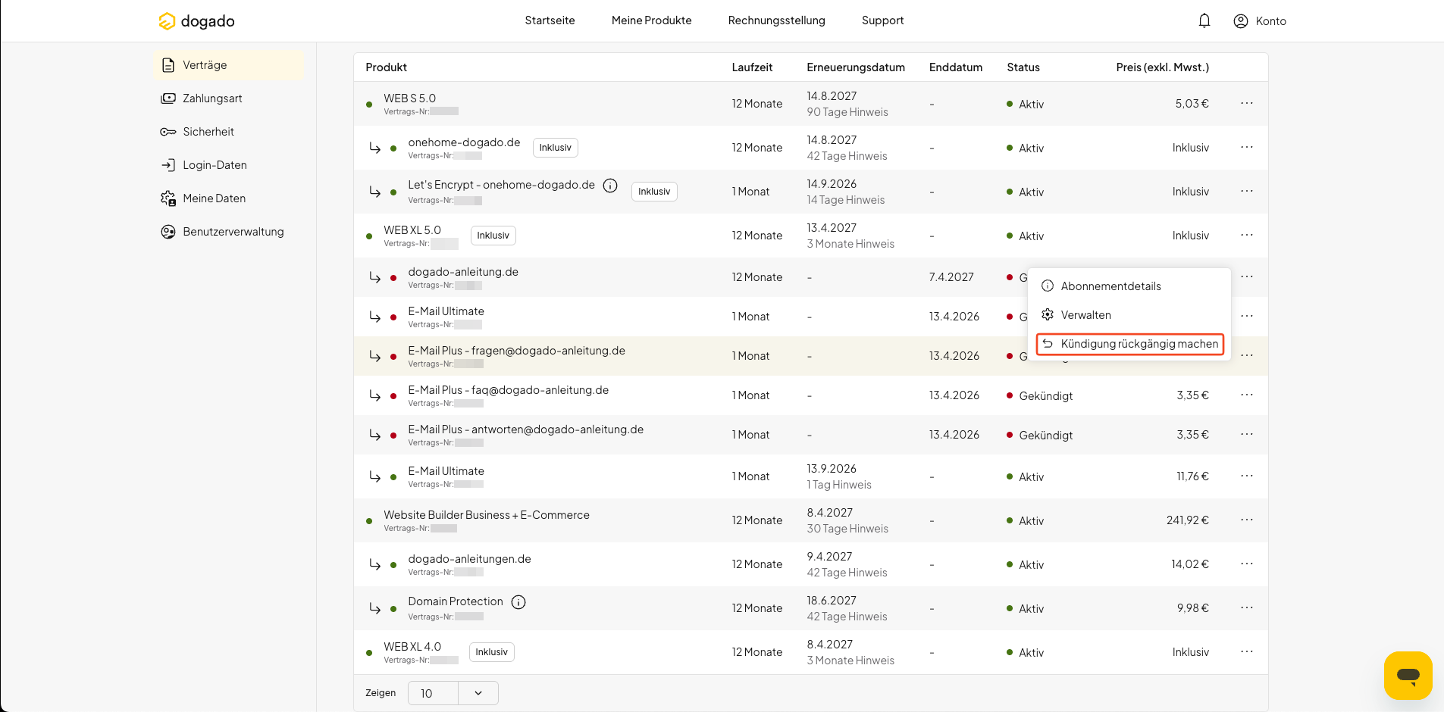Open actions menu for WEB XL 4.0
The height and width of the screenshot is (712, 1444).
tap(1247, 651)
